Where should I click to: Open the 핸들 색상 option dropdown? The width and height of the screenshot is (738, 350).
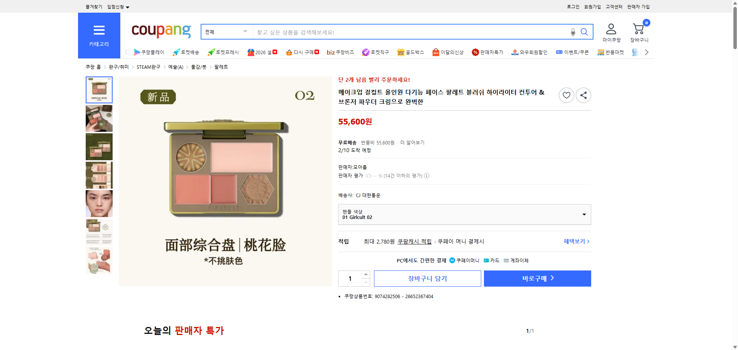(x=464, y=214)
